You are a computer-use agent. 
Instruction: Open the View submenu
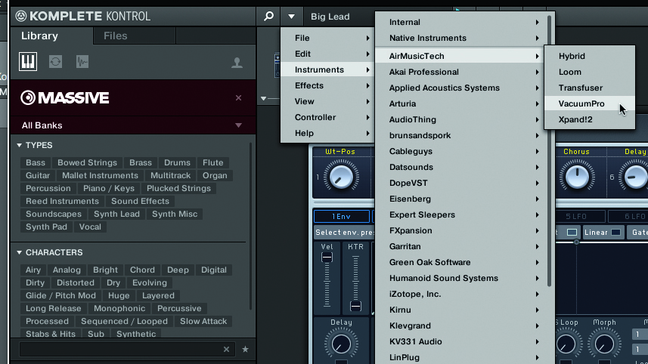point(328,101)
